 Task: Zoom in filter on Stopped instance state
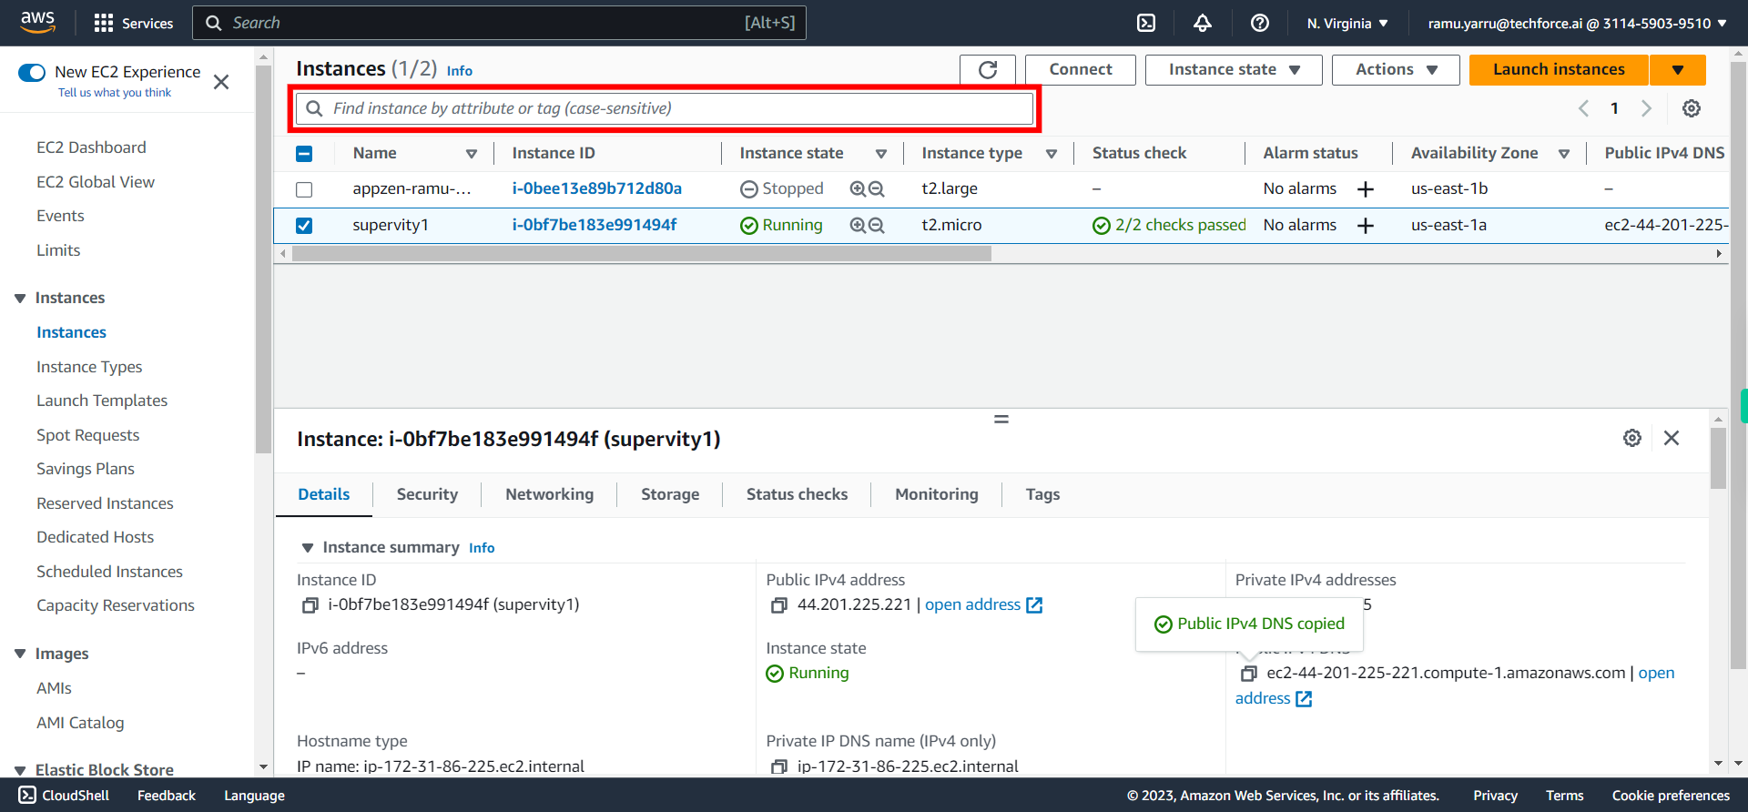pos(858,188)
